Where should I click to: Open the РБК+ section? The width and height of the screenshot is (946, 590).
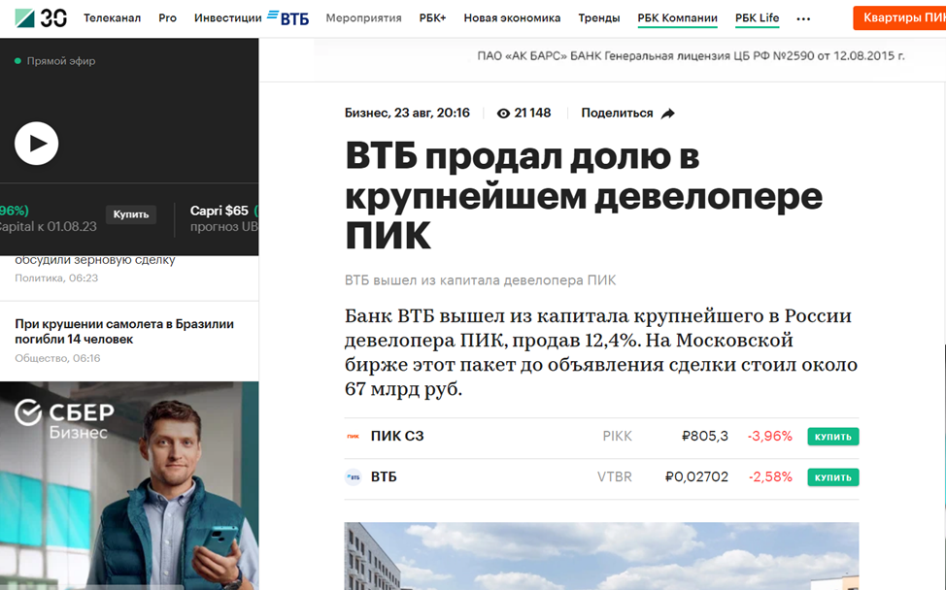click(x=432, y=18)
